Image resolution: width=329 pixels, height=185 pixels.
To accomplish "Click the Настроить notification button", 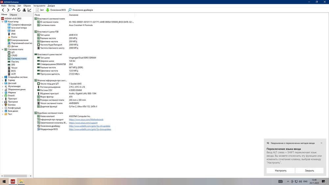I will tap(281, 171).
